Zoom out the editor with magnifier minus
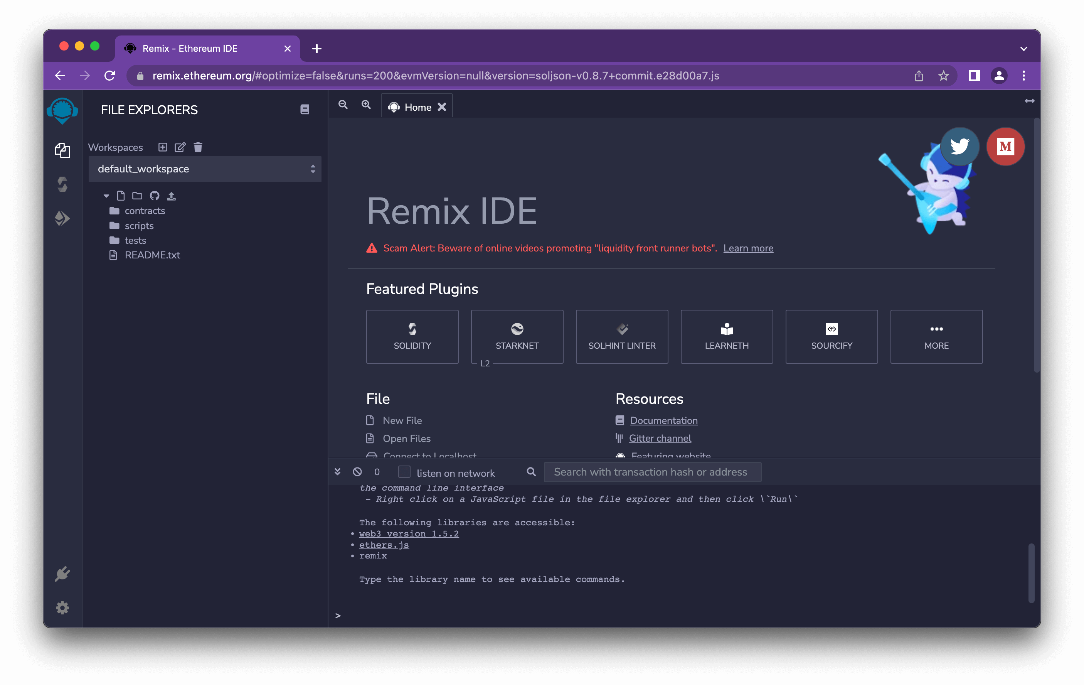The image size is (1084, 685). click(343, 105)
